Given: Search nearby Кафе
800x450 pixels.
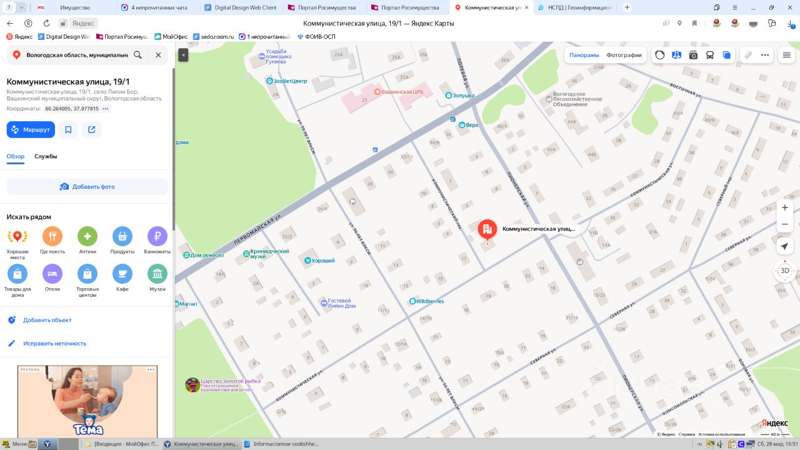Looking at the screenshot, I should pyautogui.click(x=122, y=277).
